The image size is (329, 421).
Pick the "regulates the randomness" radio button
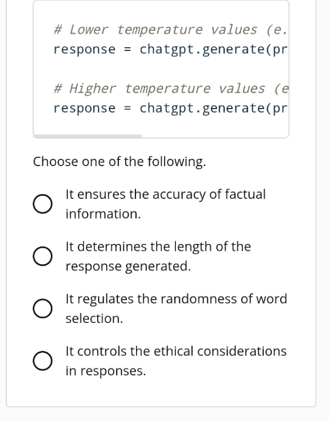(x=42, y=309)
